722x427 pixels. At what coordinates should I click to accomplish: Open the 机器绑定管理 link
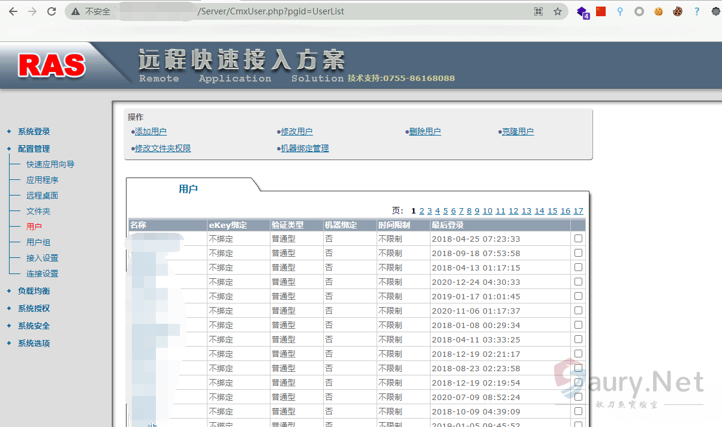click(x=305, y=148)
